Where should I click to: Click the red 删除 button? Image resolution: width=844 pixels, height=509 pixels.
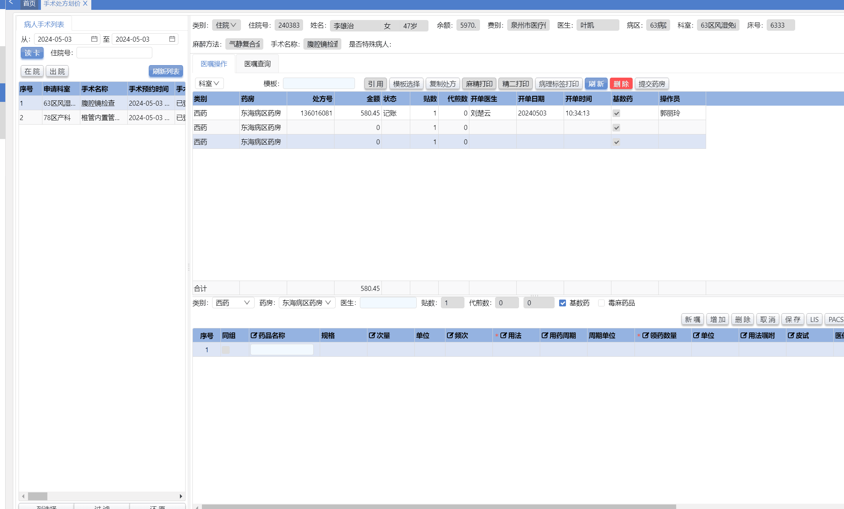(x=621, y=84)
